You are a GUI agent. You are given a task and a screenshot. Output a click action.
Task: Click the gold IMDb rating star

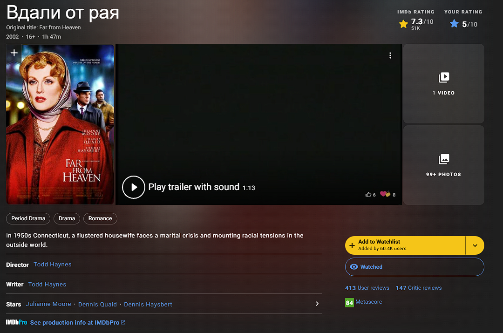(x=403, y=24)
